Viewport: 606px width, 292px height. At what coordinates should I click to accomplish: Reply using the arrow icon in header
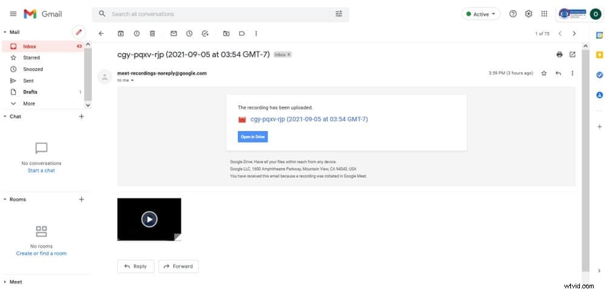558,73
